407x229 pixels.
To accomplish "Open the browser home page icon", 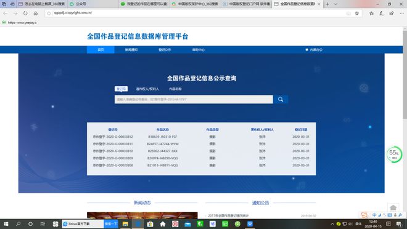I will pyautogui.click(x=36, y=13).
